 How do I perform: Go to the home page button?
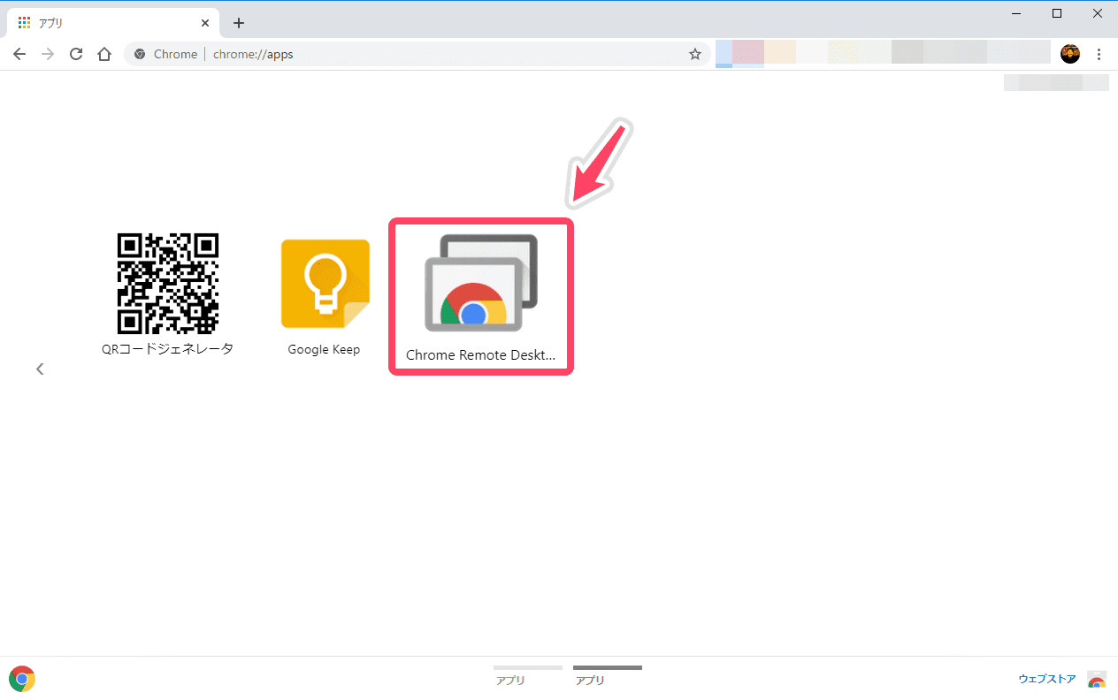coord(104,54)
